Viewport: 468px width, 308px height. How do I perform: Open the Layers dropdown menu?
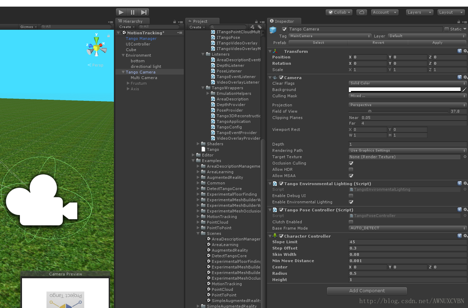pyautogui.click(x=420, y=12)
